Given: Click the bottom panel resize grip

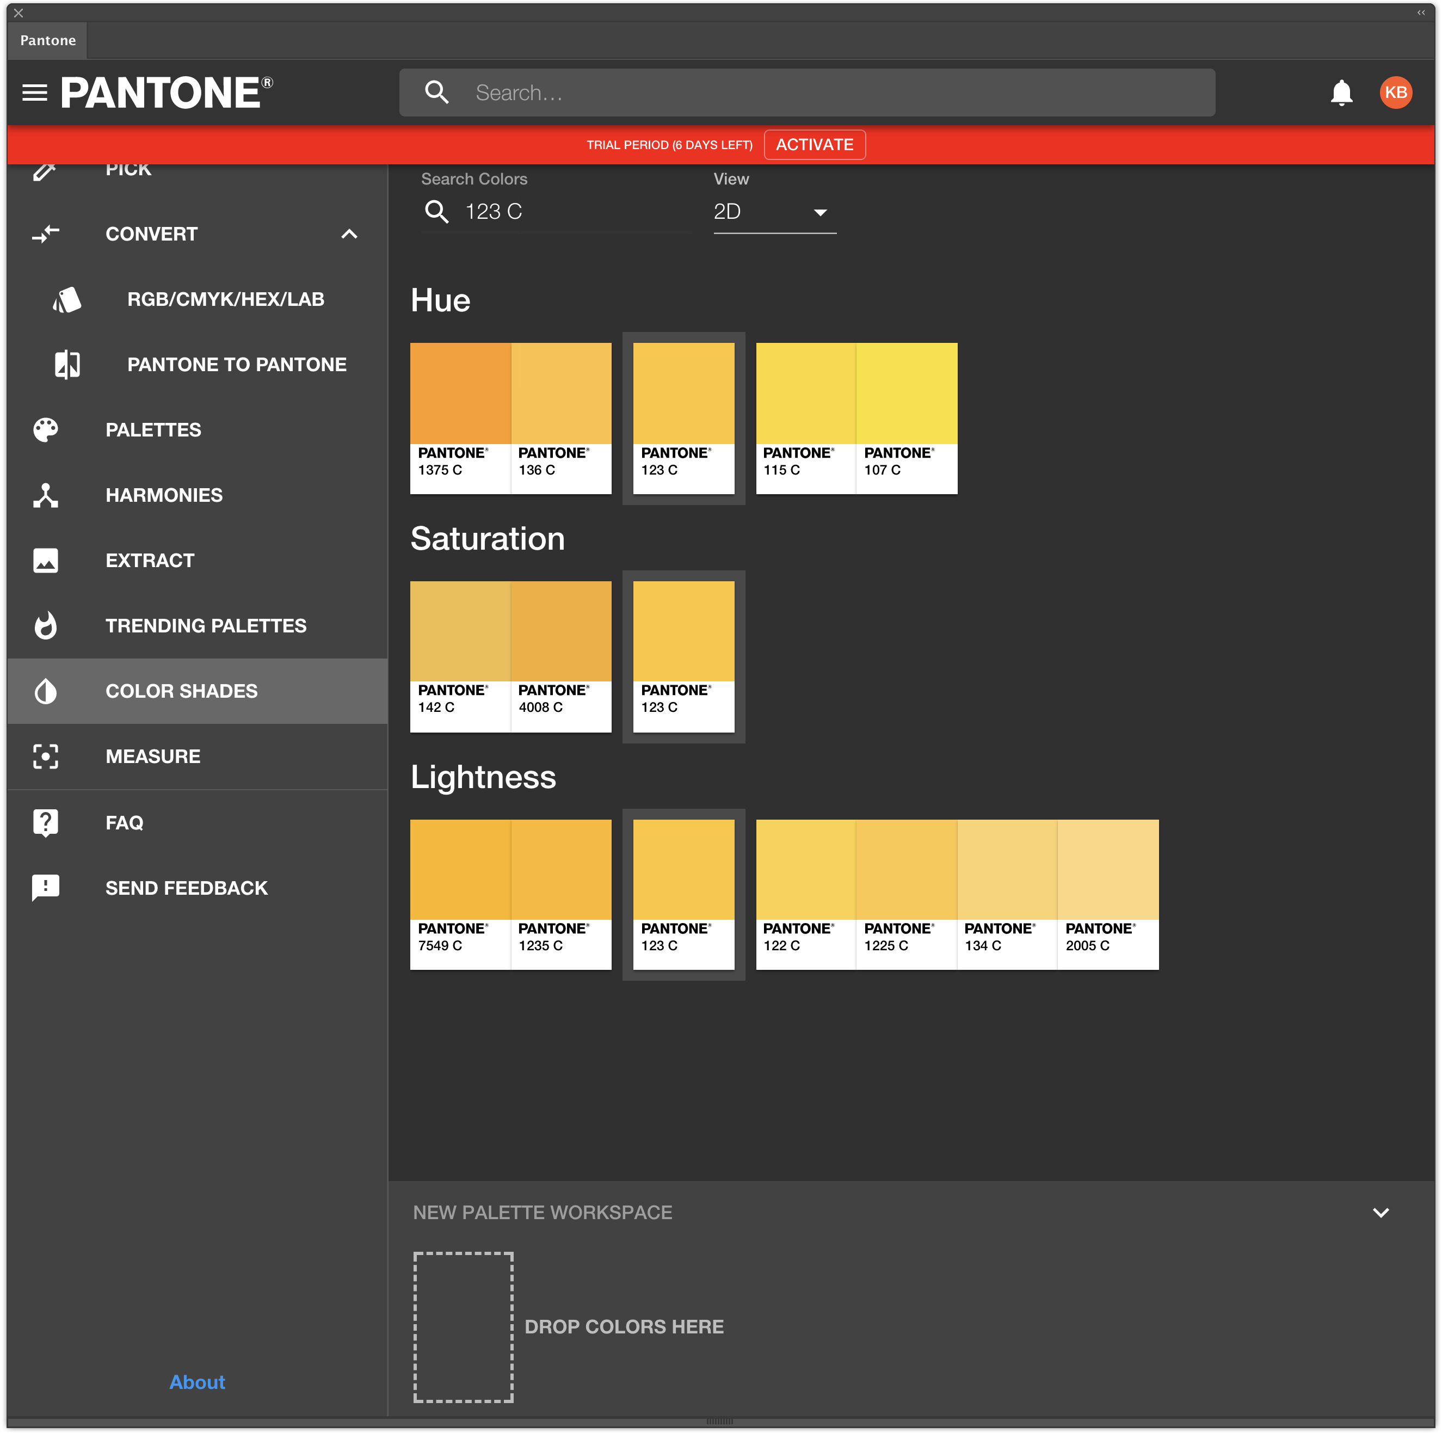Looking at the screenshot, I should point(719,1420).
